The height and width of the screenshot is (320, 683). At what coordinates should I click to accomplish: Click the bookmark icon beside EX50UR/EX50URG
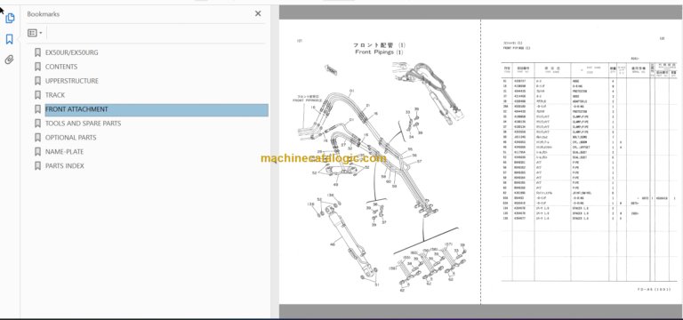[38, 52]
